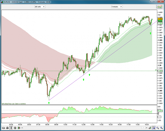
Task: Click the yellow 1.3992 current price label
Action: coord(160,19)
